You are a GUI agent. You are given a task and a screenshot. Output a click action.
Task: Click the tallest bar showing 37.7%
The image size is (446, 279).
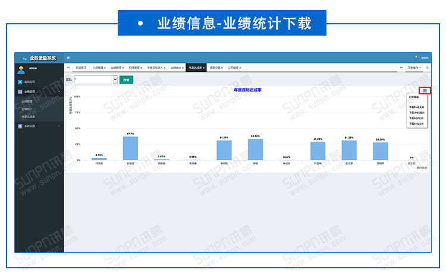(130, 148)
